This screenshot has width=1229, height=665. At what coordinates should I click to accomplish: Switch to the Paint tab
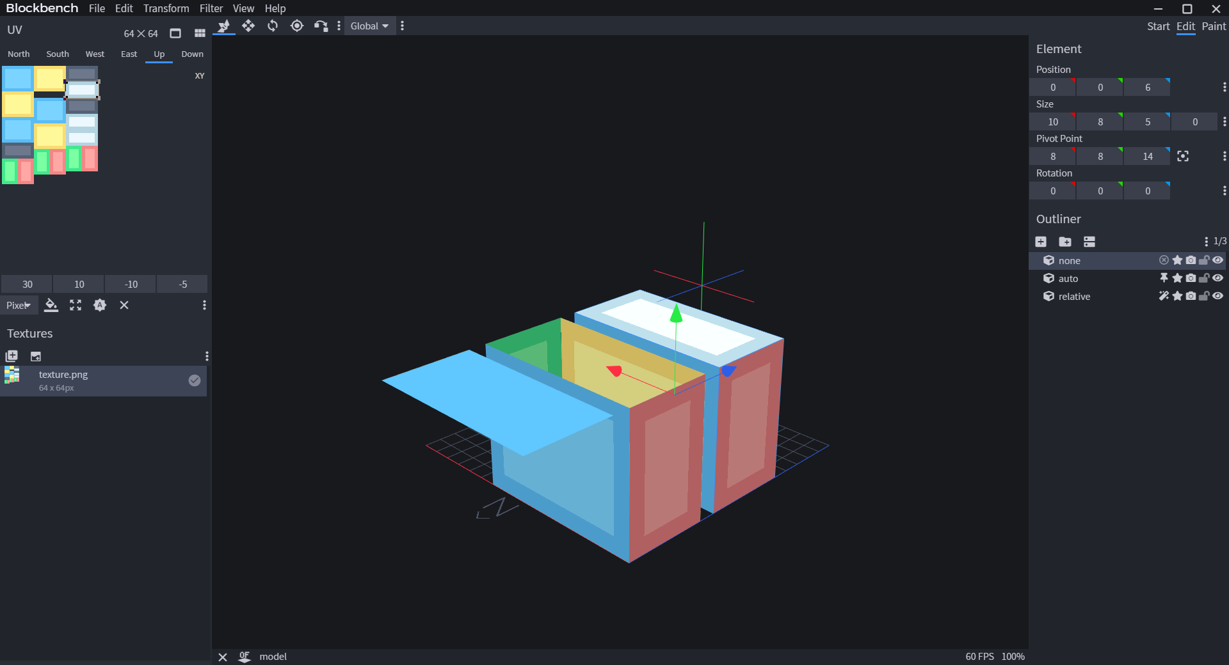point(1214,26)
